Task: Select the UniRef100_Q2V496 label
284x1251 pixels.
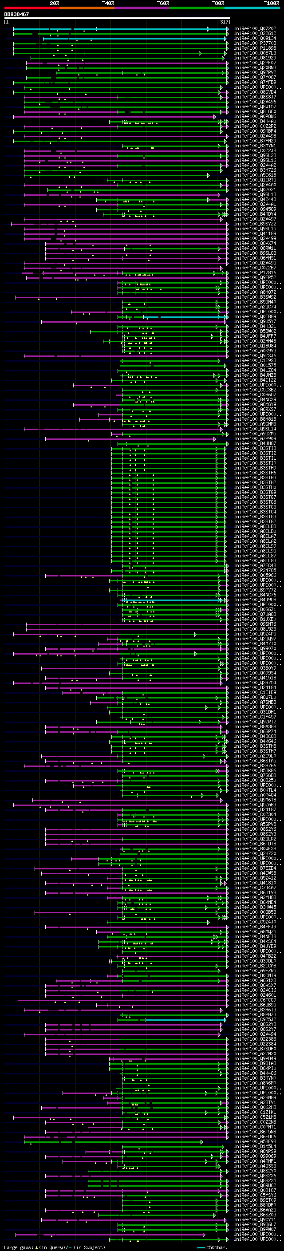Action: click(x=255, y=102)
